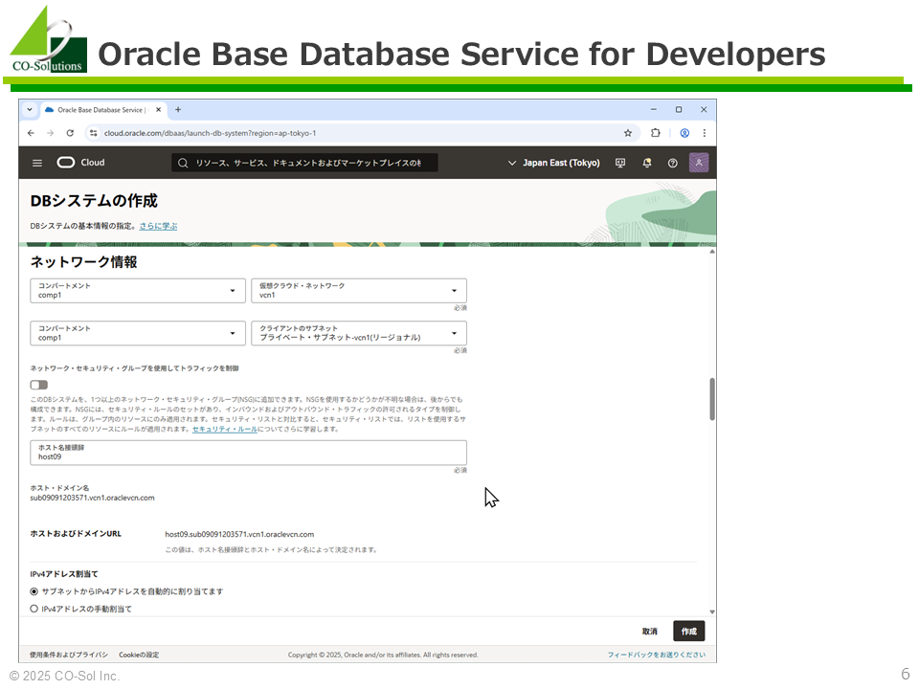Open the Chrome three-dot menu
This screenshot has width=919, height=689.
pyautogui.click(x=705, y=133)
